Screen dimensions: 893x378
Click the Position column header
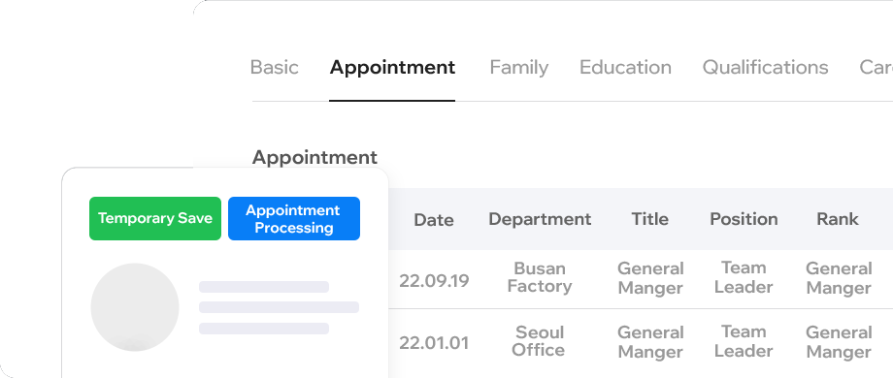click(x=744, y=219)
